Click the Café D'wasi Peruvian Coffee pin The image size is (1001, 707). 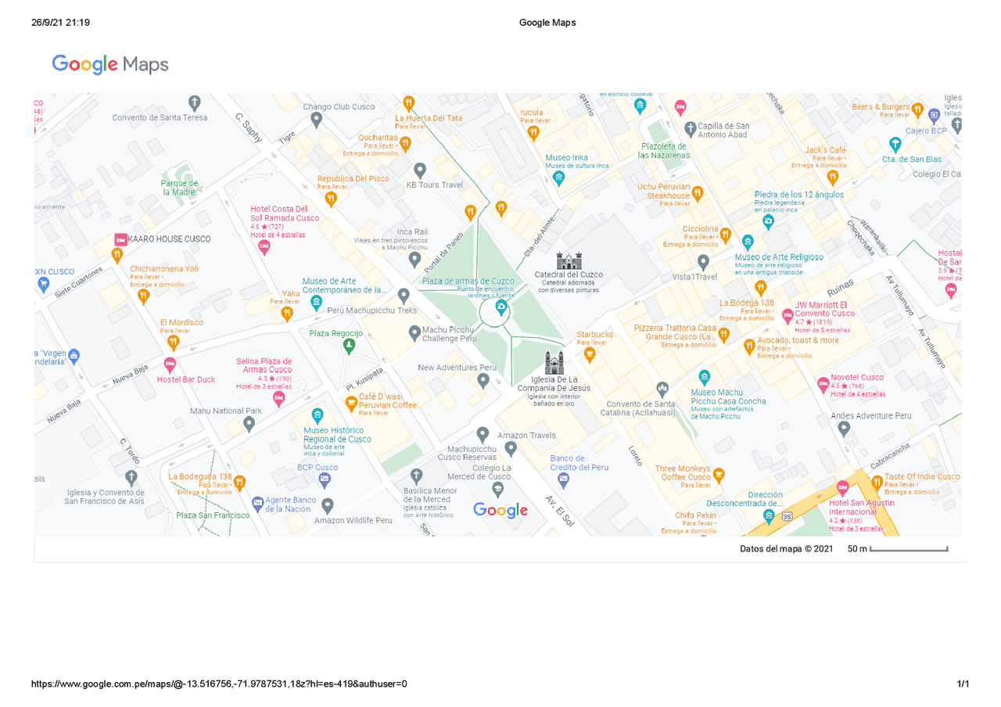click(352, 404)
